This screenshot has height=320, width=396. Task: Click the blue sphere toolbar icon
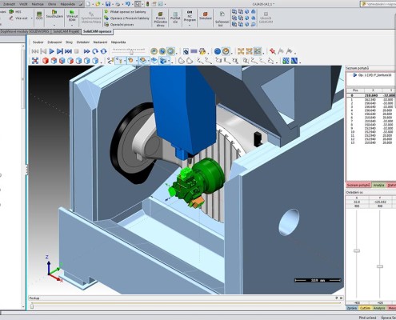click(218, 51)
